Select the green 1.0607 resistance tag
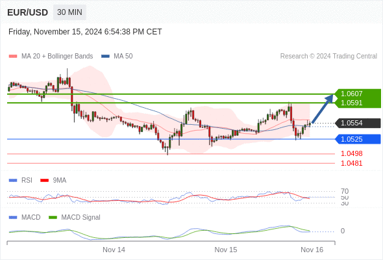The width and height of the screenshot is (383, 260). coord(358,94)
